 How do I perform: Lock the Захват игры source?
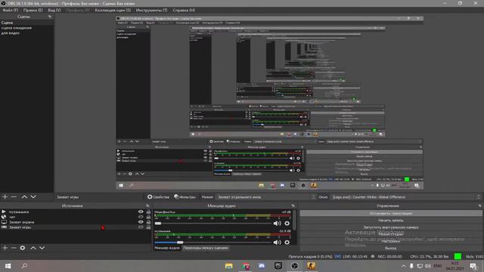[148, 227]
